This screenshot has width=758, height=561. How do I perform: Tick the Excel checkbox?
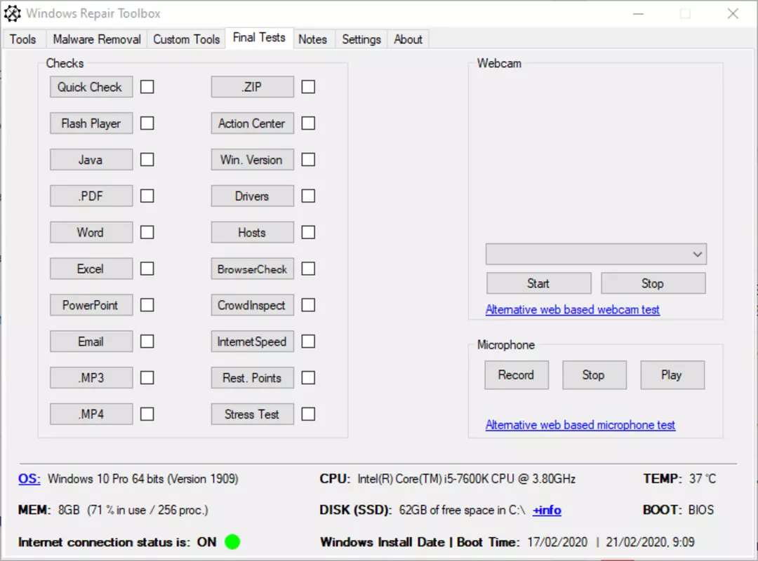[x=147, y=269]
